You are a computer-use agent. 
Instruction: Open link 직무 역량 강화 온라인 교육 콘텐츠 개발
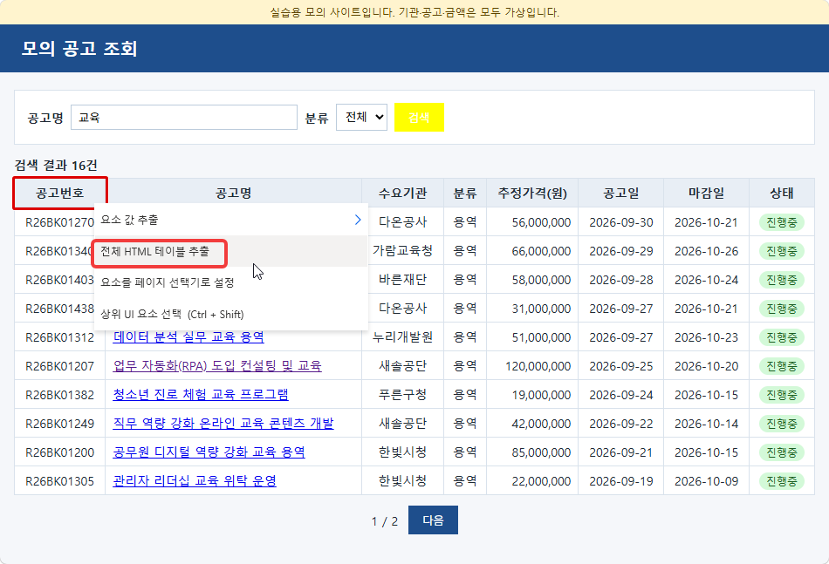(223, 424)
